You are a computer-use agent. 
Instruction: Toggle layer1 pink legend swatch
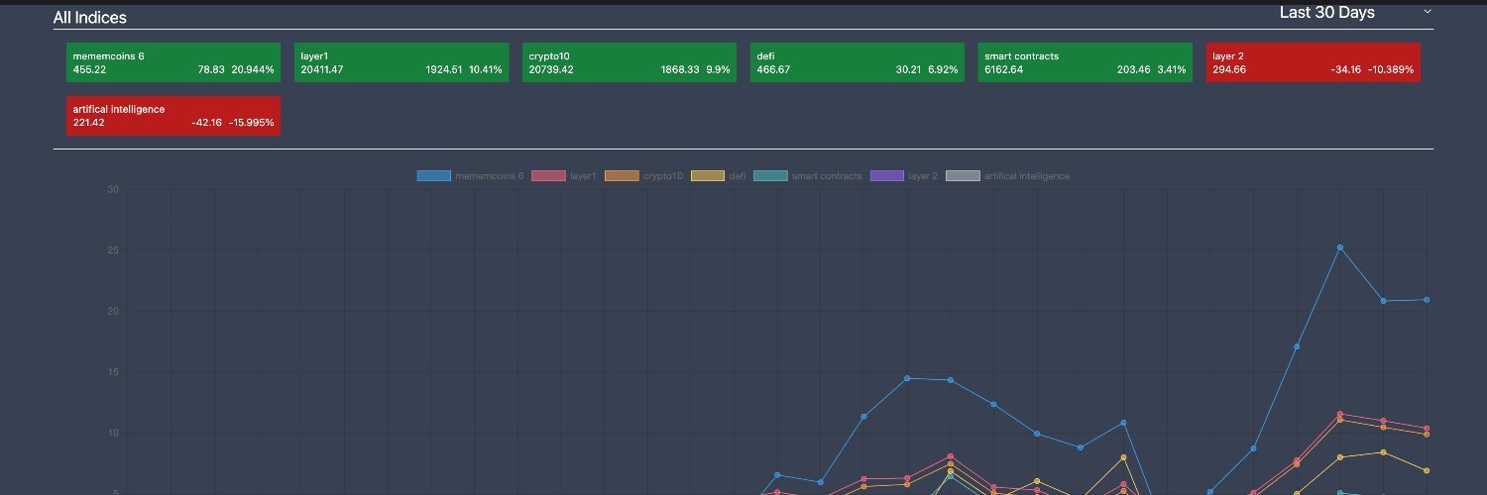point(549,176)
